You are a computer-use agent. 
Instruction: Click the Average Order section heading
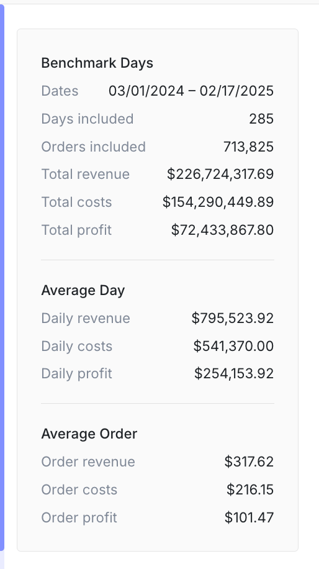click(x=89, y=434)
